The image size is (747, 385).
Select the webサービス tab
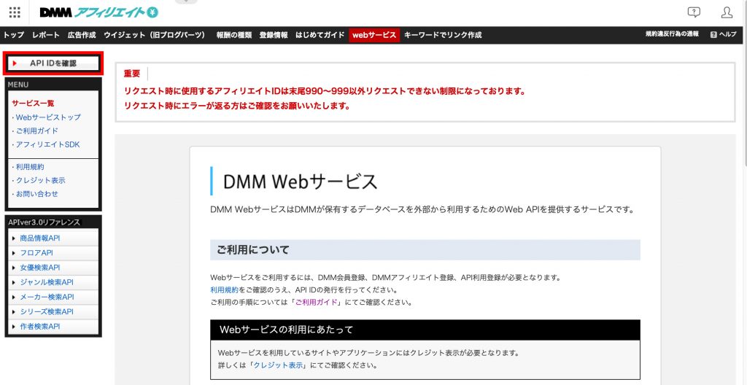(x=374, y=35)
